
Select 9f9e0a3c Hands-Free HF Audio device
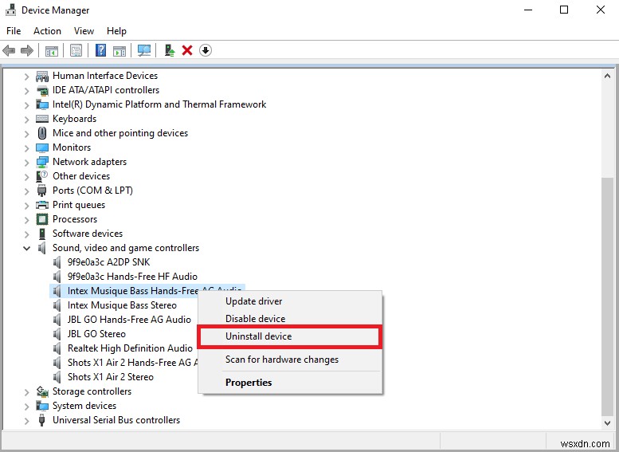click(132, 276)
